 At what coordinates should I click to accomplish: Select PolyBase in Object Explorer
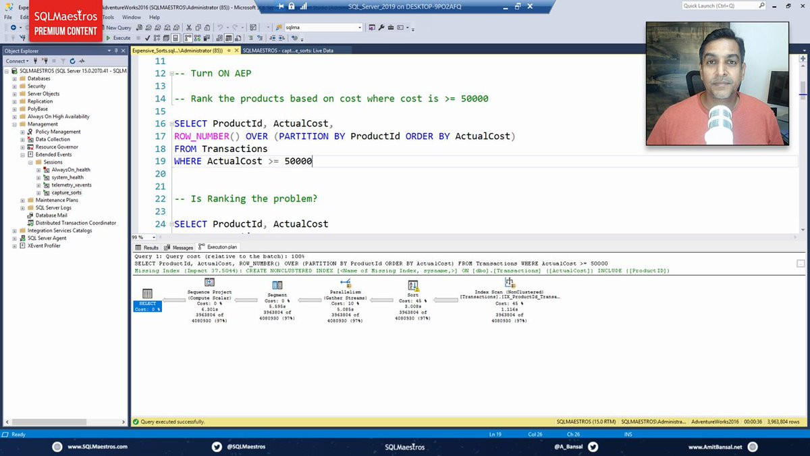coord(37,109)
